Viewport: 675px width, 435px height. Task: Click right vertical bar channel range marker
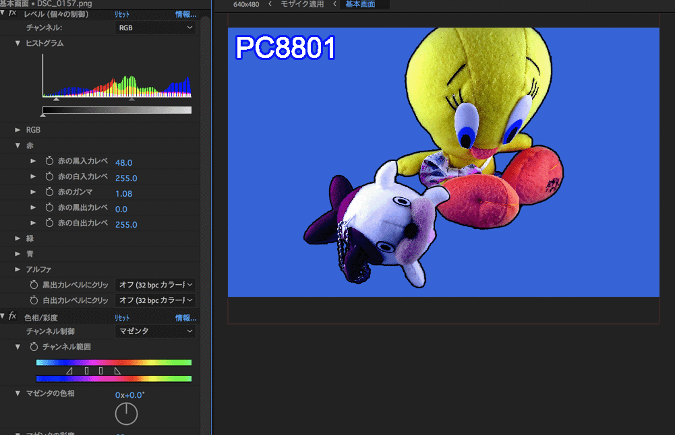(x=100, y=370)
